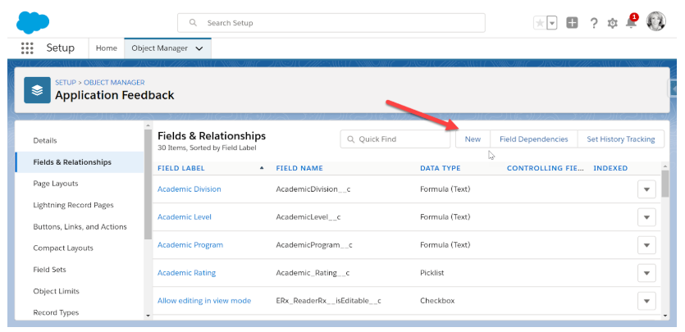Click the favorites star icon

[539, 23]
